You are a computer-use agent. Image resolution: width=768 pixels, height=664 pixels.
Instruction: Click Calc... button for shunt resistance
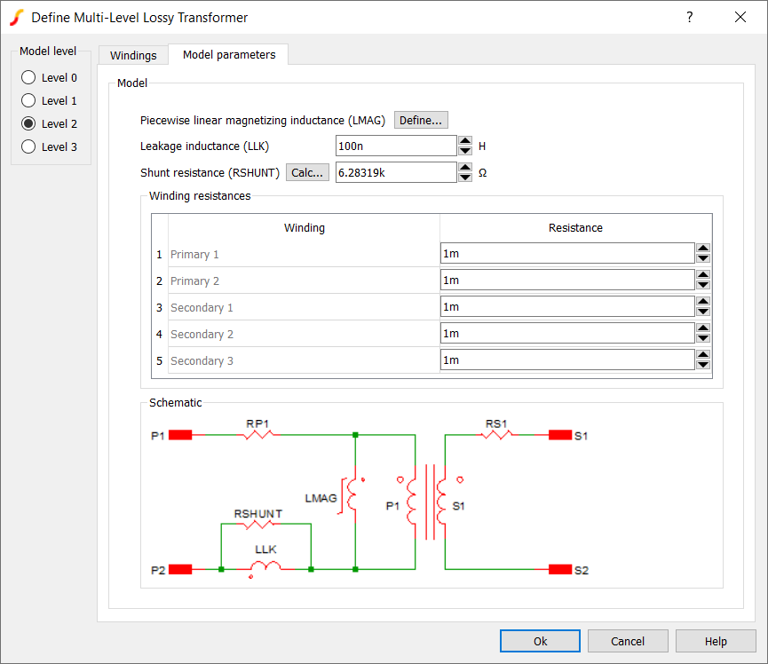(x=308, y=172)
